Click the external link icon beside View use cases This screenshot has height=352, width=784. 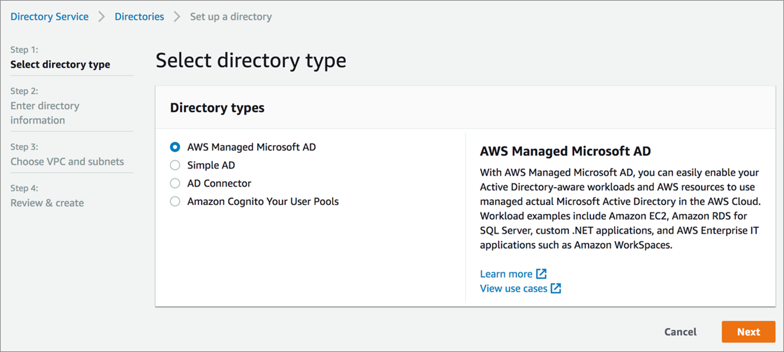[556, 288]
